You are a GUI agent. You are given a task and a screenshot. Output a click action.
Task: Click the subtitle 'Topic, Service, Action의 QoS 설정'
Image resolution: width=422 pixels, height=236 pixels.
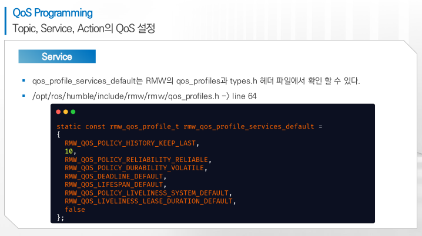point(83,29)
